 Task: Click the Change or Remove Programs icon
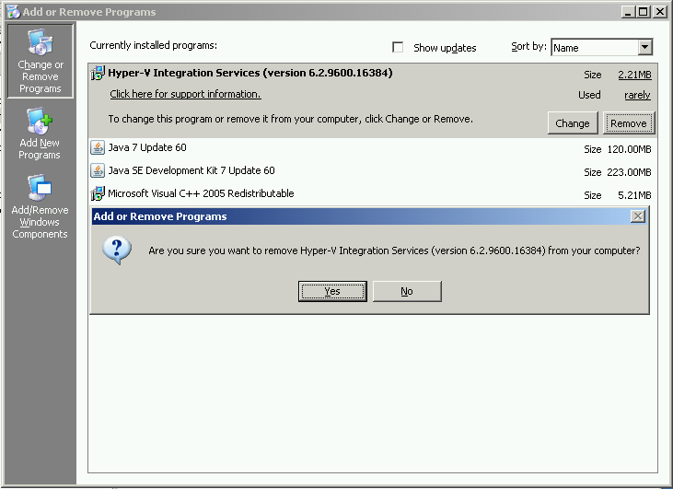(x=40, y=44)
